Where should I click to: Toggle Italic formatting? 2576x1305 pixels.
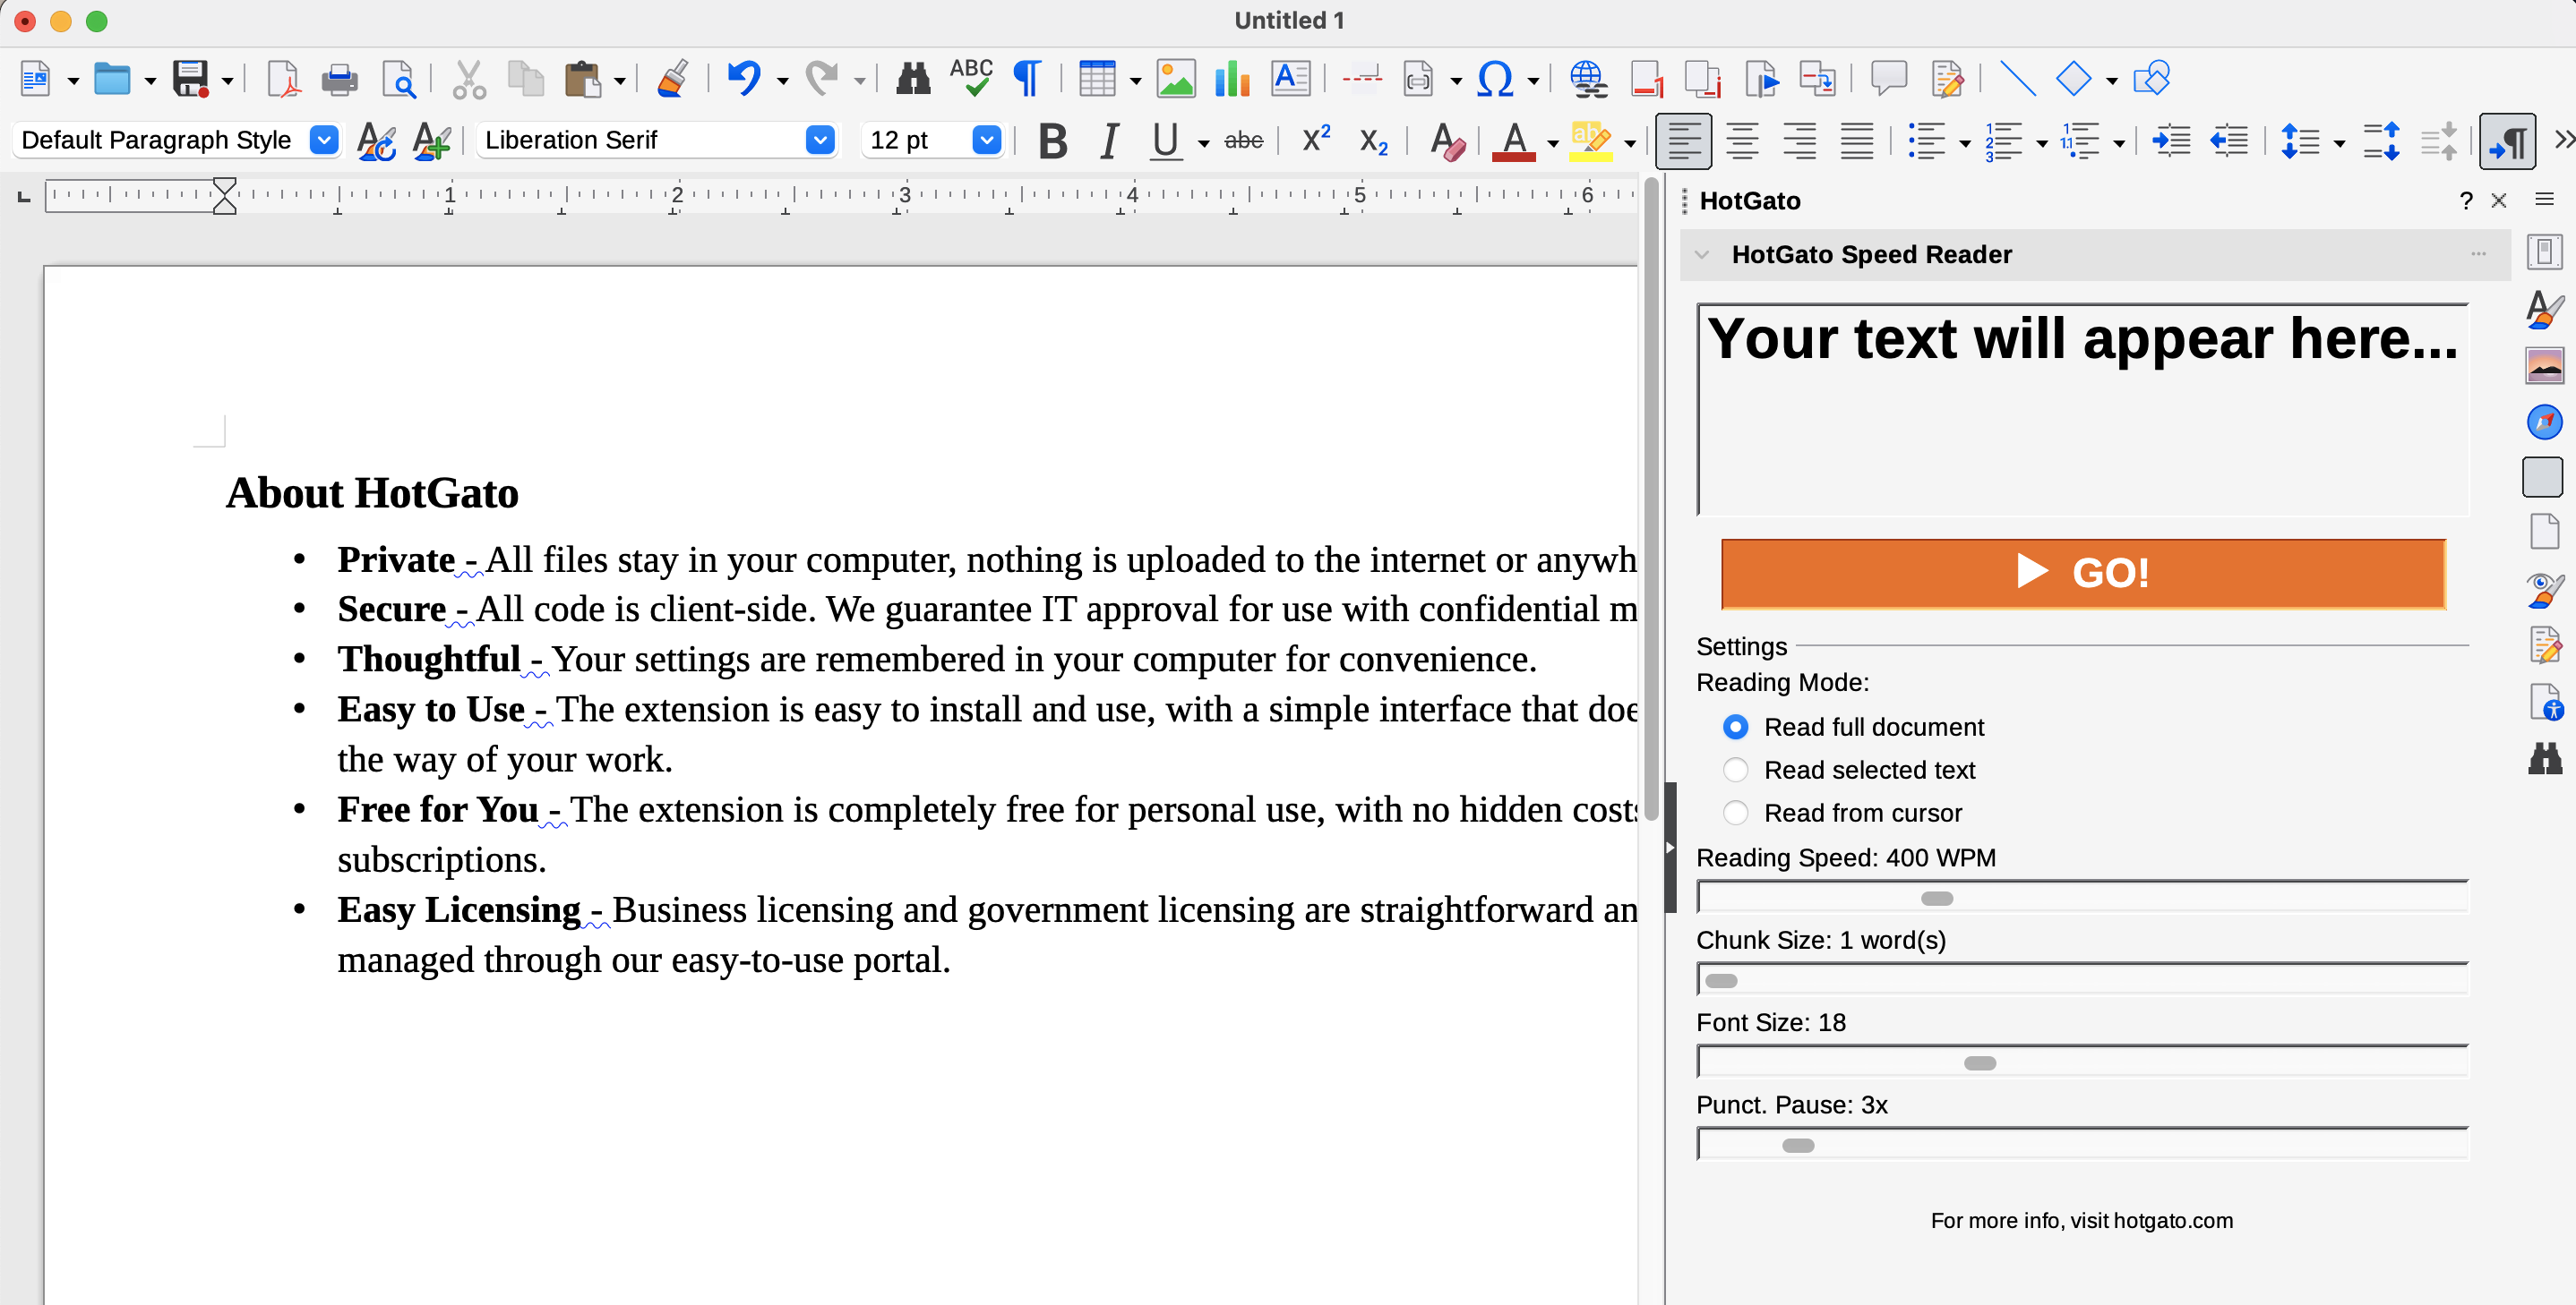[x=1109, y=141]
